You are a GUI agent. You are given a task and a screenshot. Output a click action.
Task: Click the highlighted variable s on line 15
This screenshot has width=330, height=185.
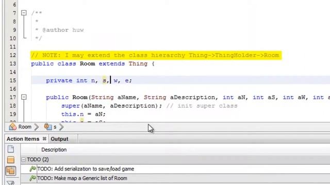click(x=104, y=80)
